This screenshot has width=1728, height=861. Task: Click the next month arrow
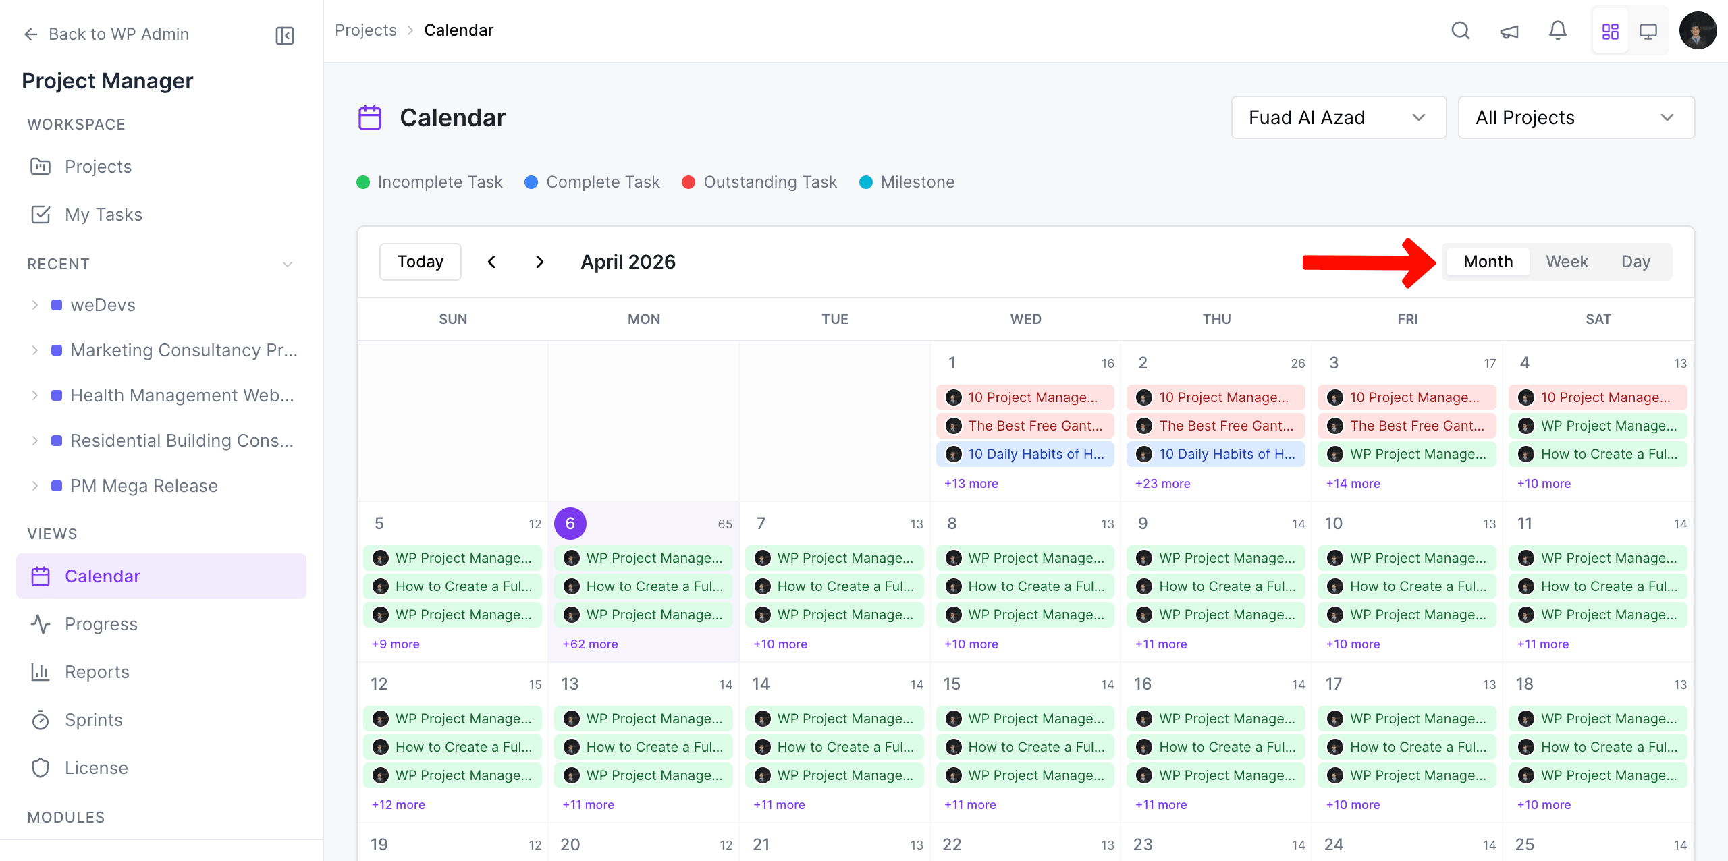[539, 261]
